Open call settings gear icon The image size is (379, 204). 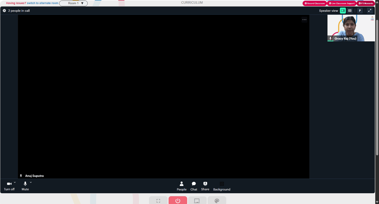point(4,11)
